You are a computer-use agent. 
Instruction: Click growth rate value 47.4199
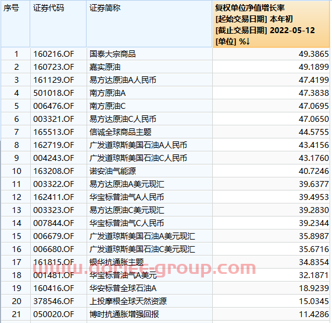pyautogui.click(x=314, y=80)
